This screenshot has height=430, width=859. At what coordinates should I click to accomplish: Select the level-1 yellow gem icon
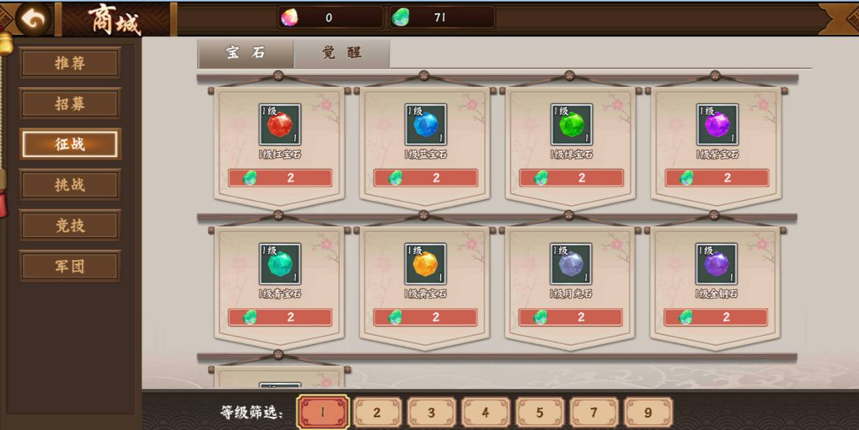tap(425, 264)
